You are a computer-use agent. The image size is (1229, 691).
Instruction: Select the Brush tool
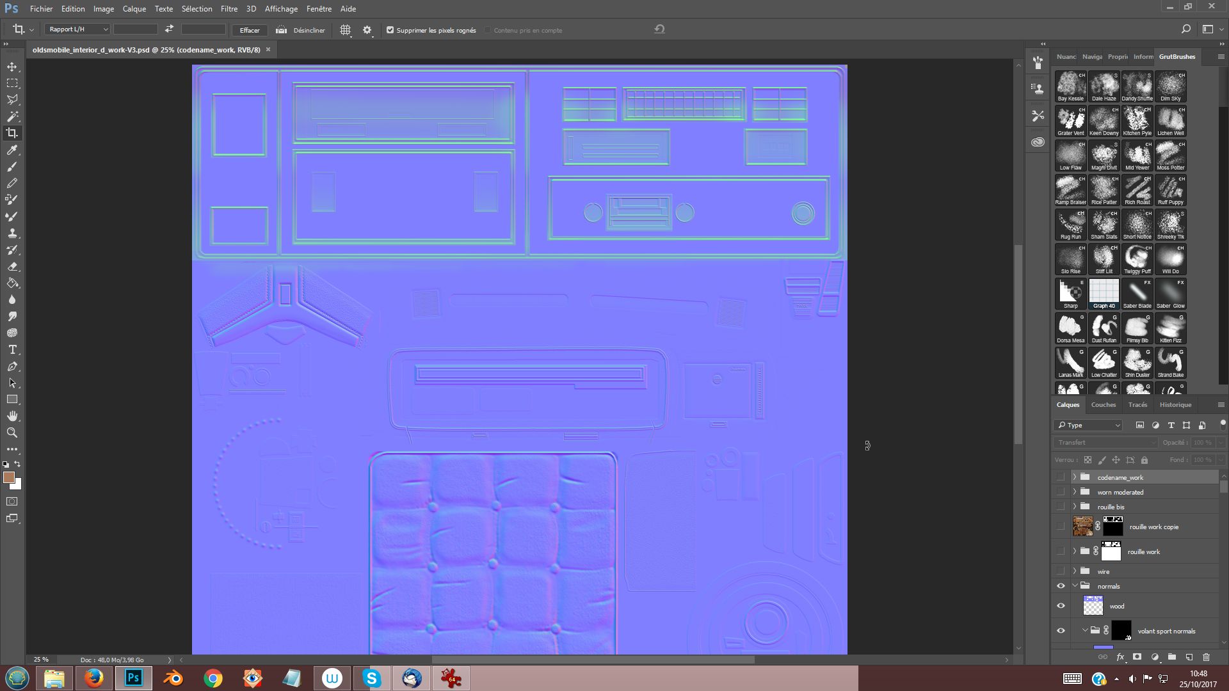tap(12, 166)
